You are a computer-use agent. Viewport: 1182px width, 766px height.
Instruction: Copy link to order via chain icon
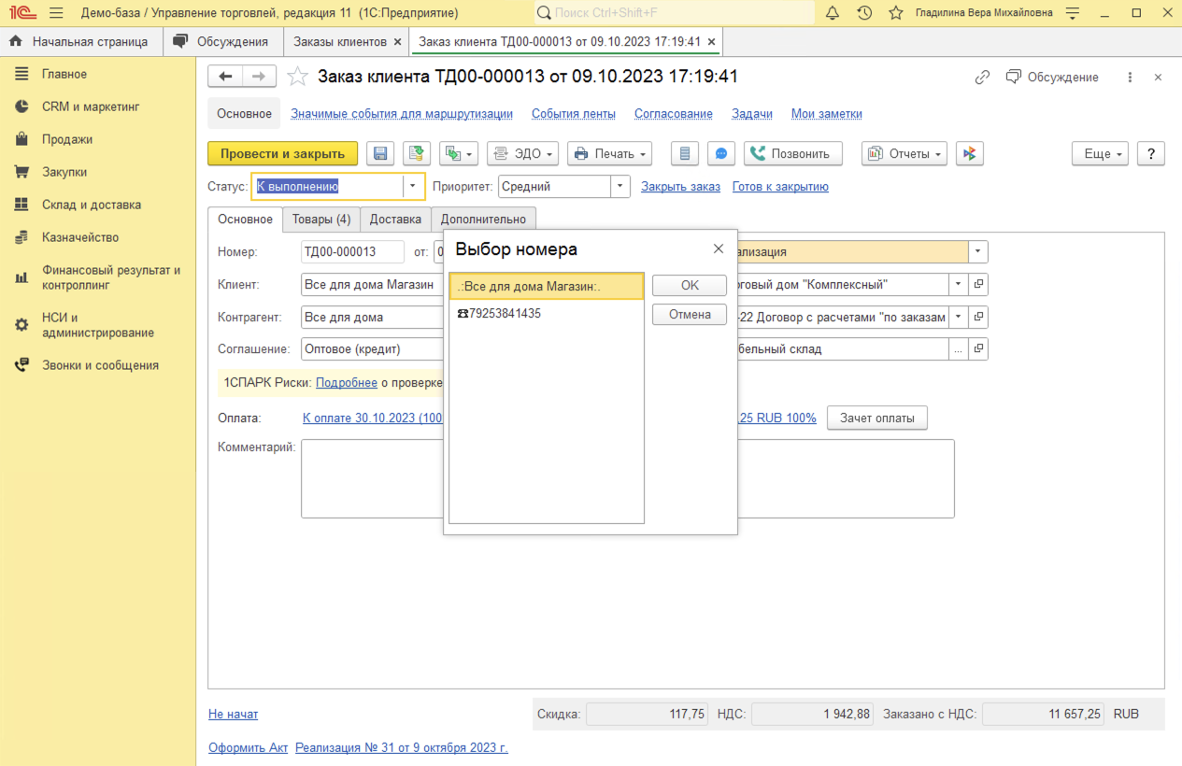point(982,78)
